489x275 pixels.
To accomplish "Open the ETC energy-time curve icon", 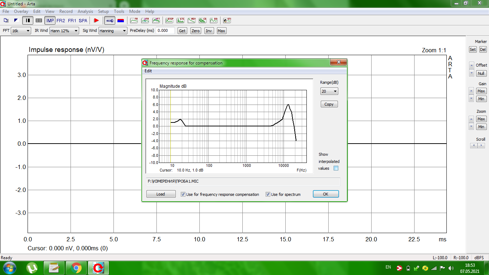I will [x=180, y=20].
